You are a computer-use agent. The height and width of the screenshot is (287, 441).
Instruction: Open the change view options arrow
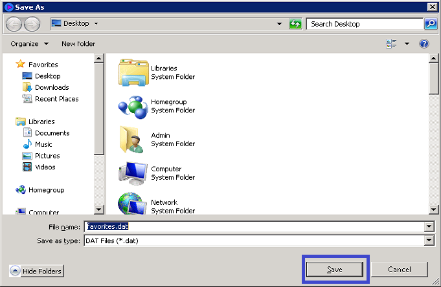pos(407,44)
